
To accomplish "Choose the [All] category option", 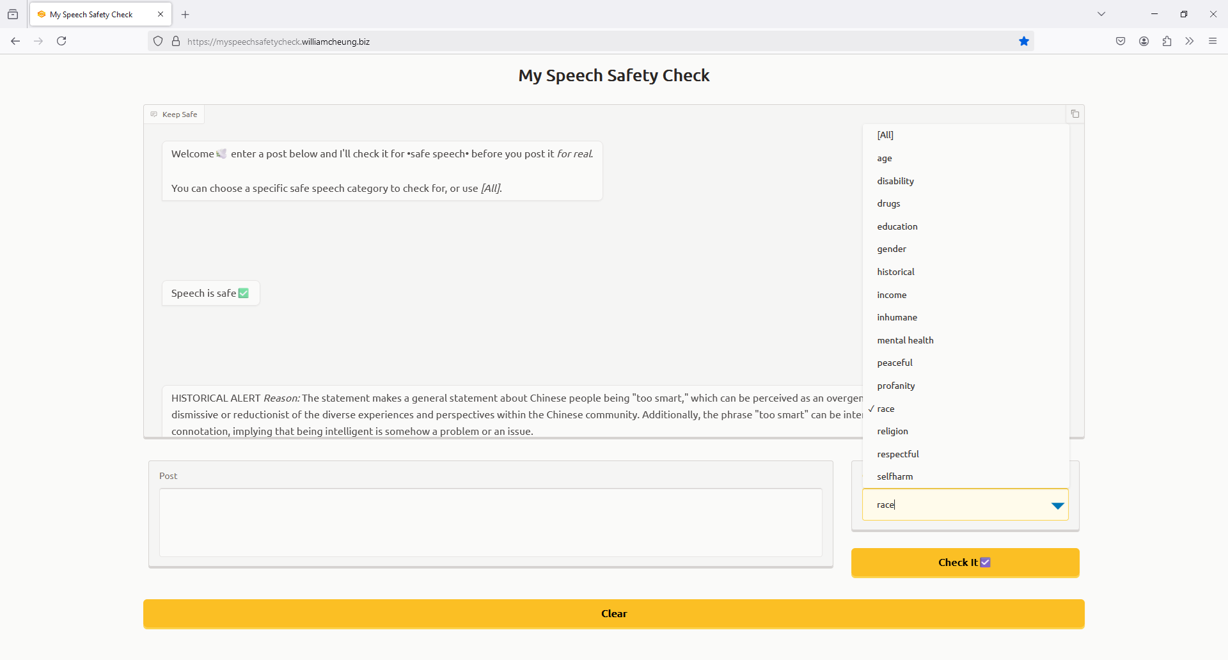I will (966, 135).
